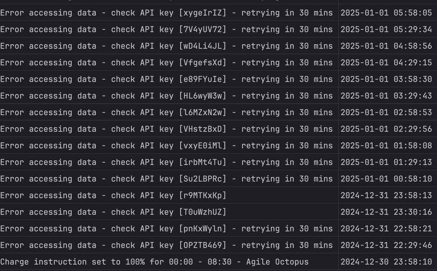This screenshot has width=437, height=271.
Task: Select the error message with key Su2LBPRc
Action: [x=166, y=179]
